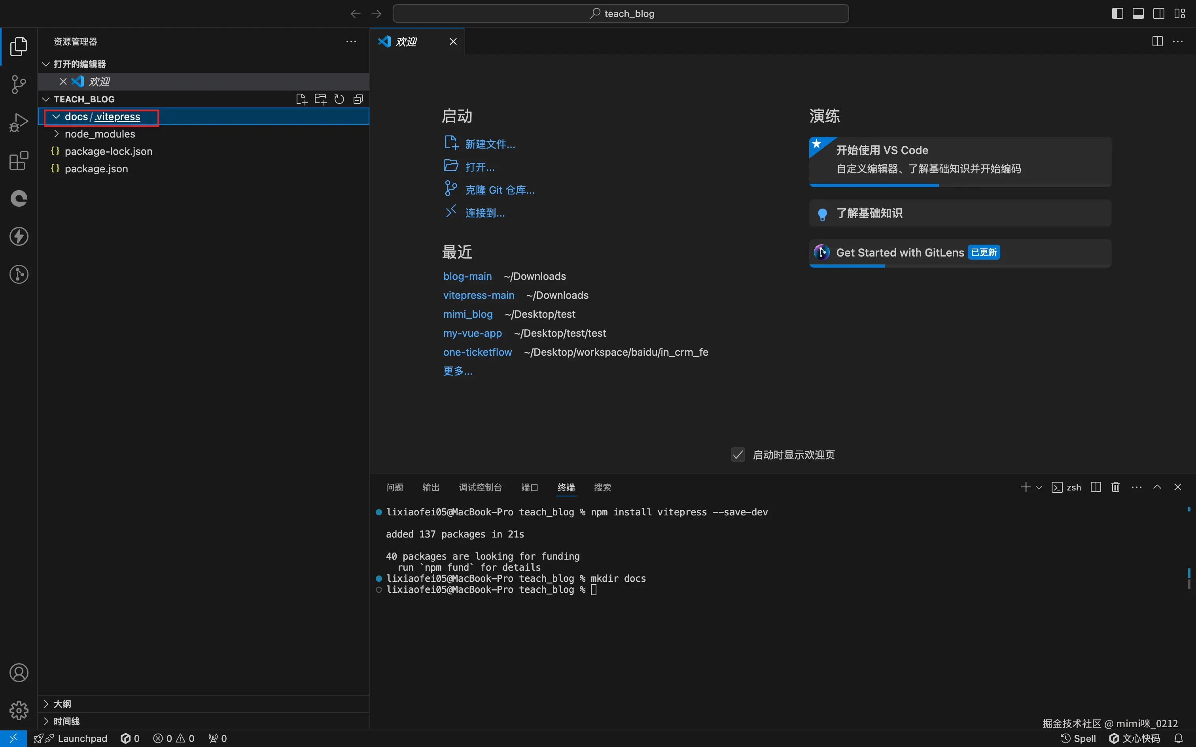Click the New File icon in explorer
The height and width of the screenshot is (747, 1196).
301,99
